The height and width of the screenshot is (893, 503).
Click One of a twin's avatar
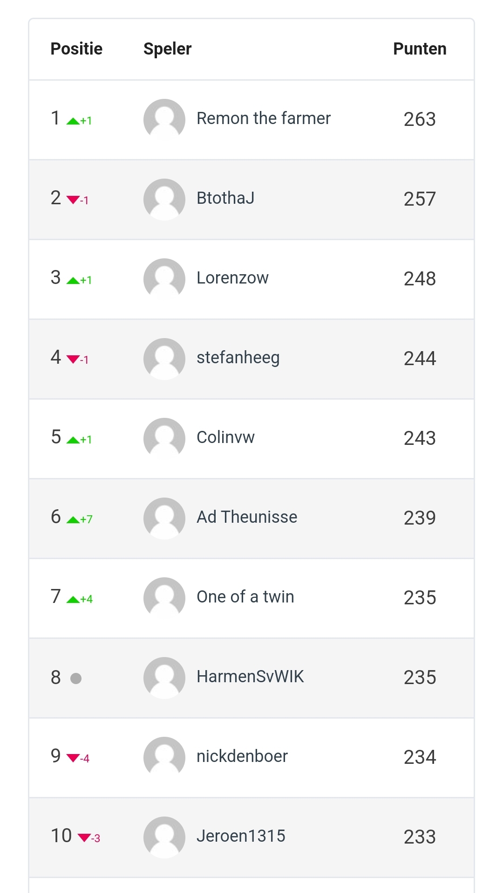[x=164, y=598]
